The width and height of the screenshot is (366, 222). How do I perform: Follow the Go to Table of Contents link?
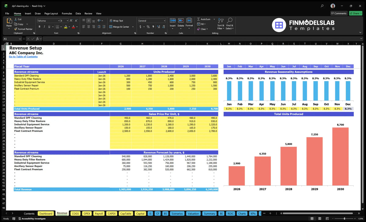pyautogui.click(x=23, y=57)
